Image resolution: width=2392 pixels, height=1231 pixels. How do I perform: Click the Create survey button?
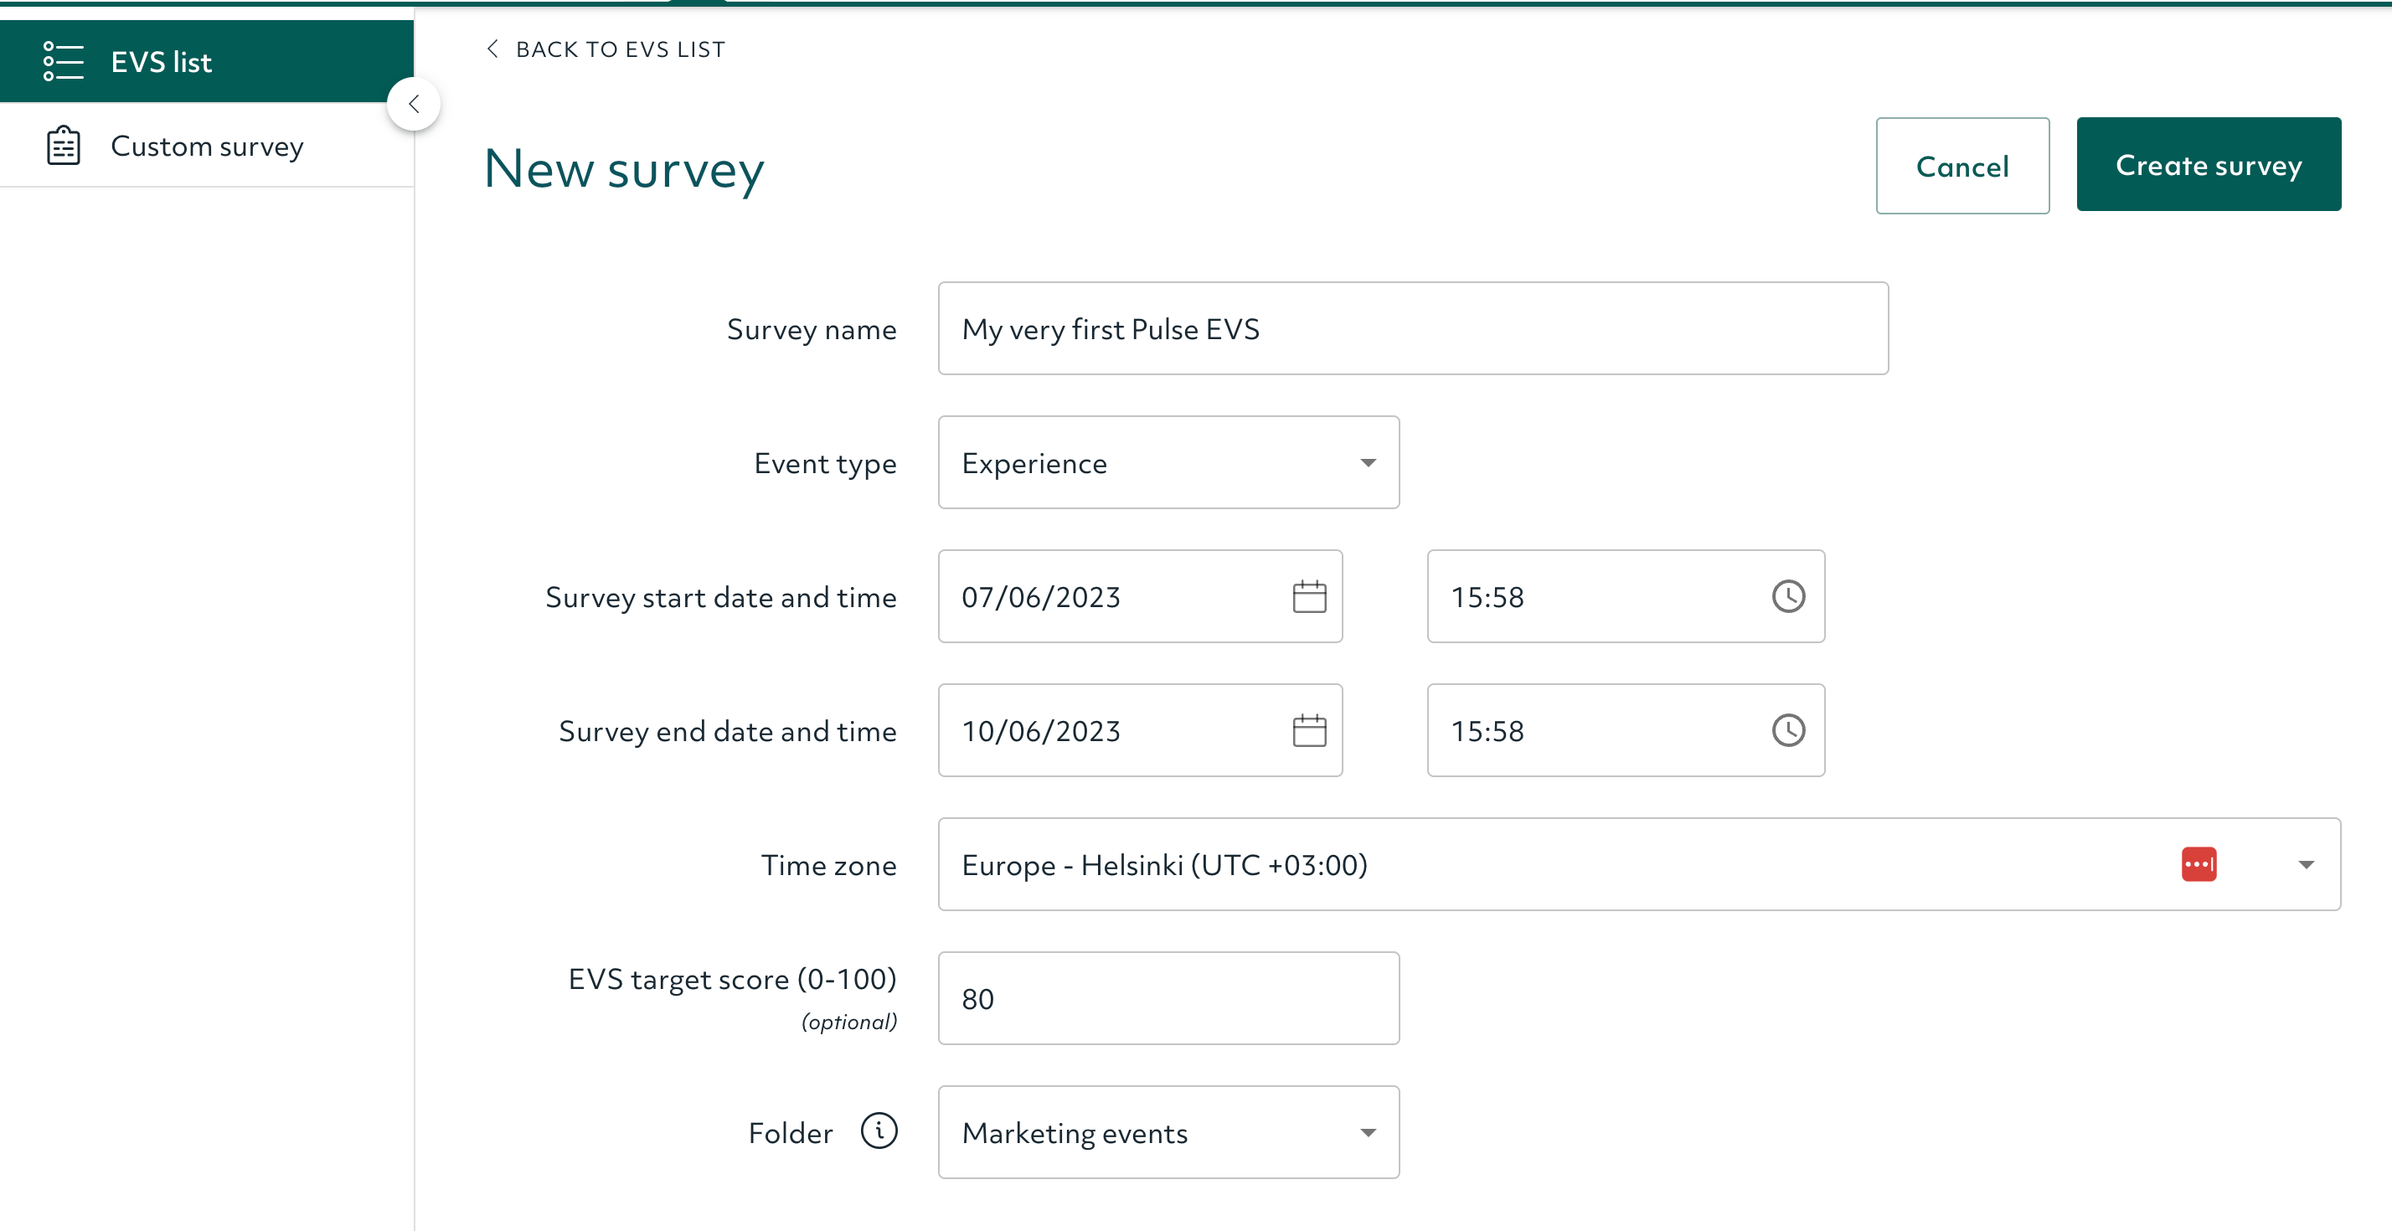(2209, 164)
